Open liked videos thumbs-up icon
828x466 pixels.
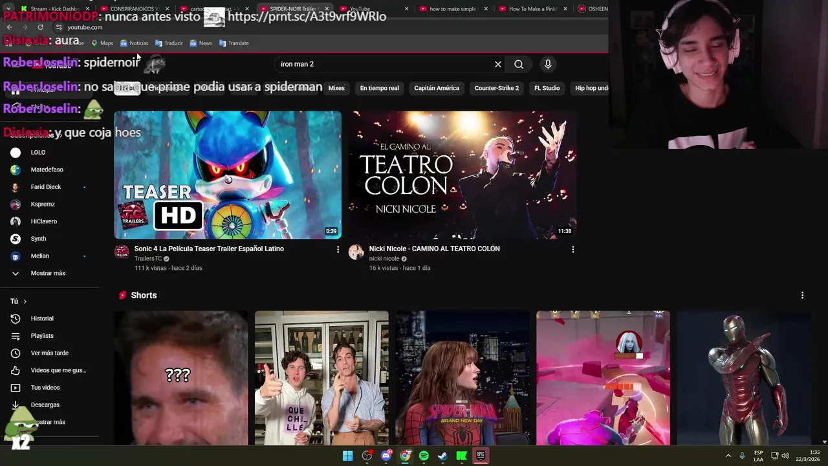pyautogui.click(x=16, y=370)
